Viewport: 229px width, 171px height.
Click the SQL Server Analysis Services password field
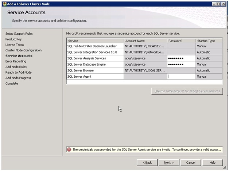pyautogui.click(x=181, y=58)
